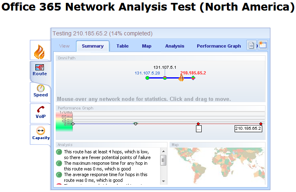The height and width of the screenshot is (192, 296).
Task: Click the middle node under 131.107.5.1
Action: (x=165, y=78)
